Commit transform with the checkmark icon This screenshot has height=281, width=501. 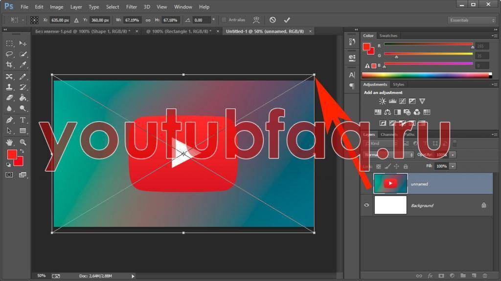(x=287, y=20)
